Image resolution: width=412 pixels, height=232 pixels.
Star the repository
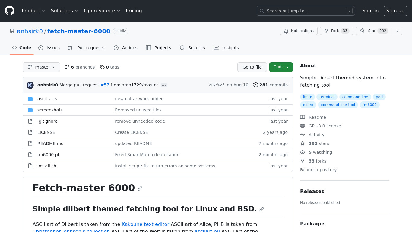pos(374,31)
